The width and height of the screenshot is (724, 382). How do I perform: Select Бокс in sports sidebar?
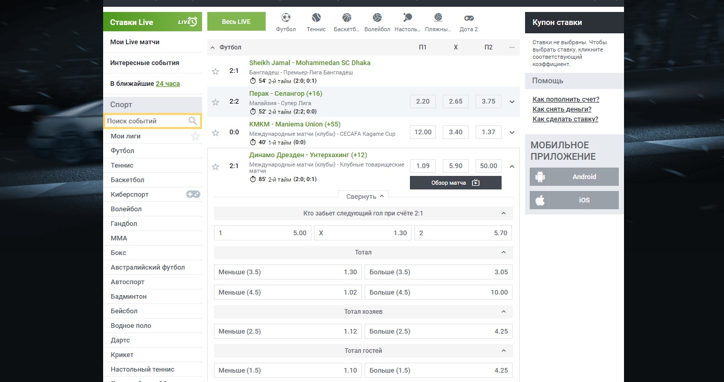(x=118, y=253)
